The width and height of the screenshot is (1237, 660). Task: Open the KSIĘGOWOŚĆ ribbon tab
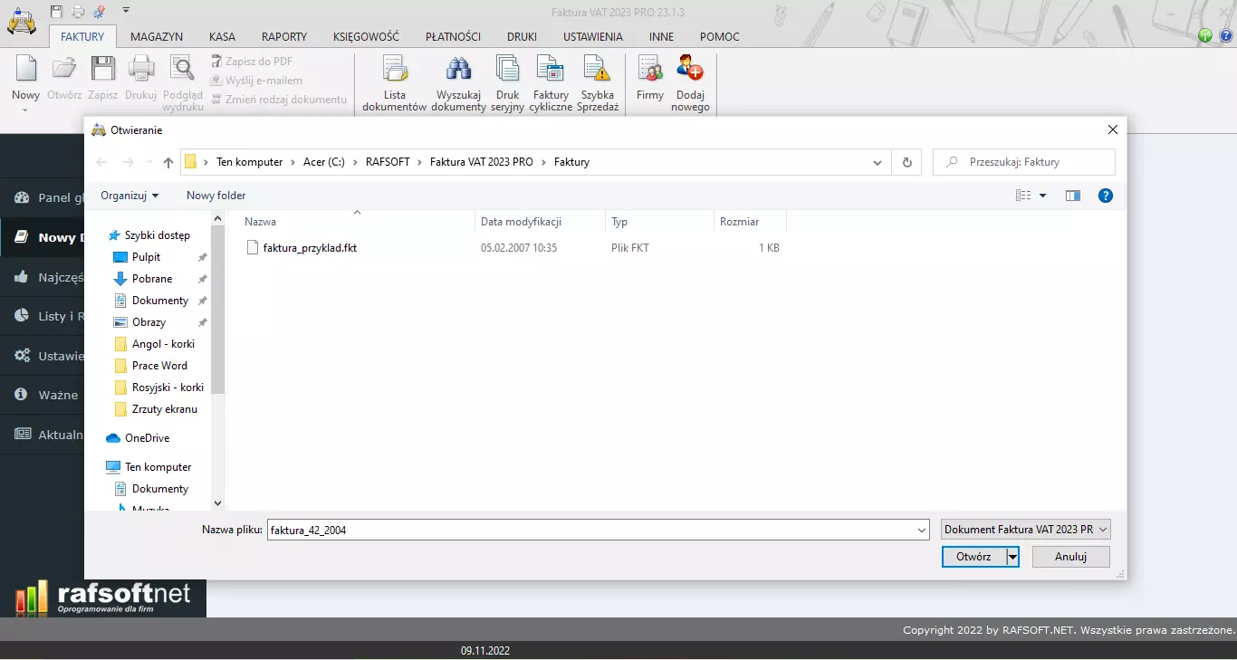pyautogui.click(x=366, y=37)
